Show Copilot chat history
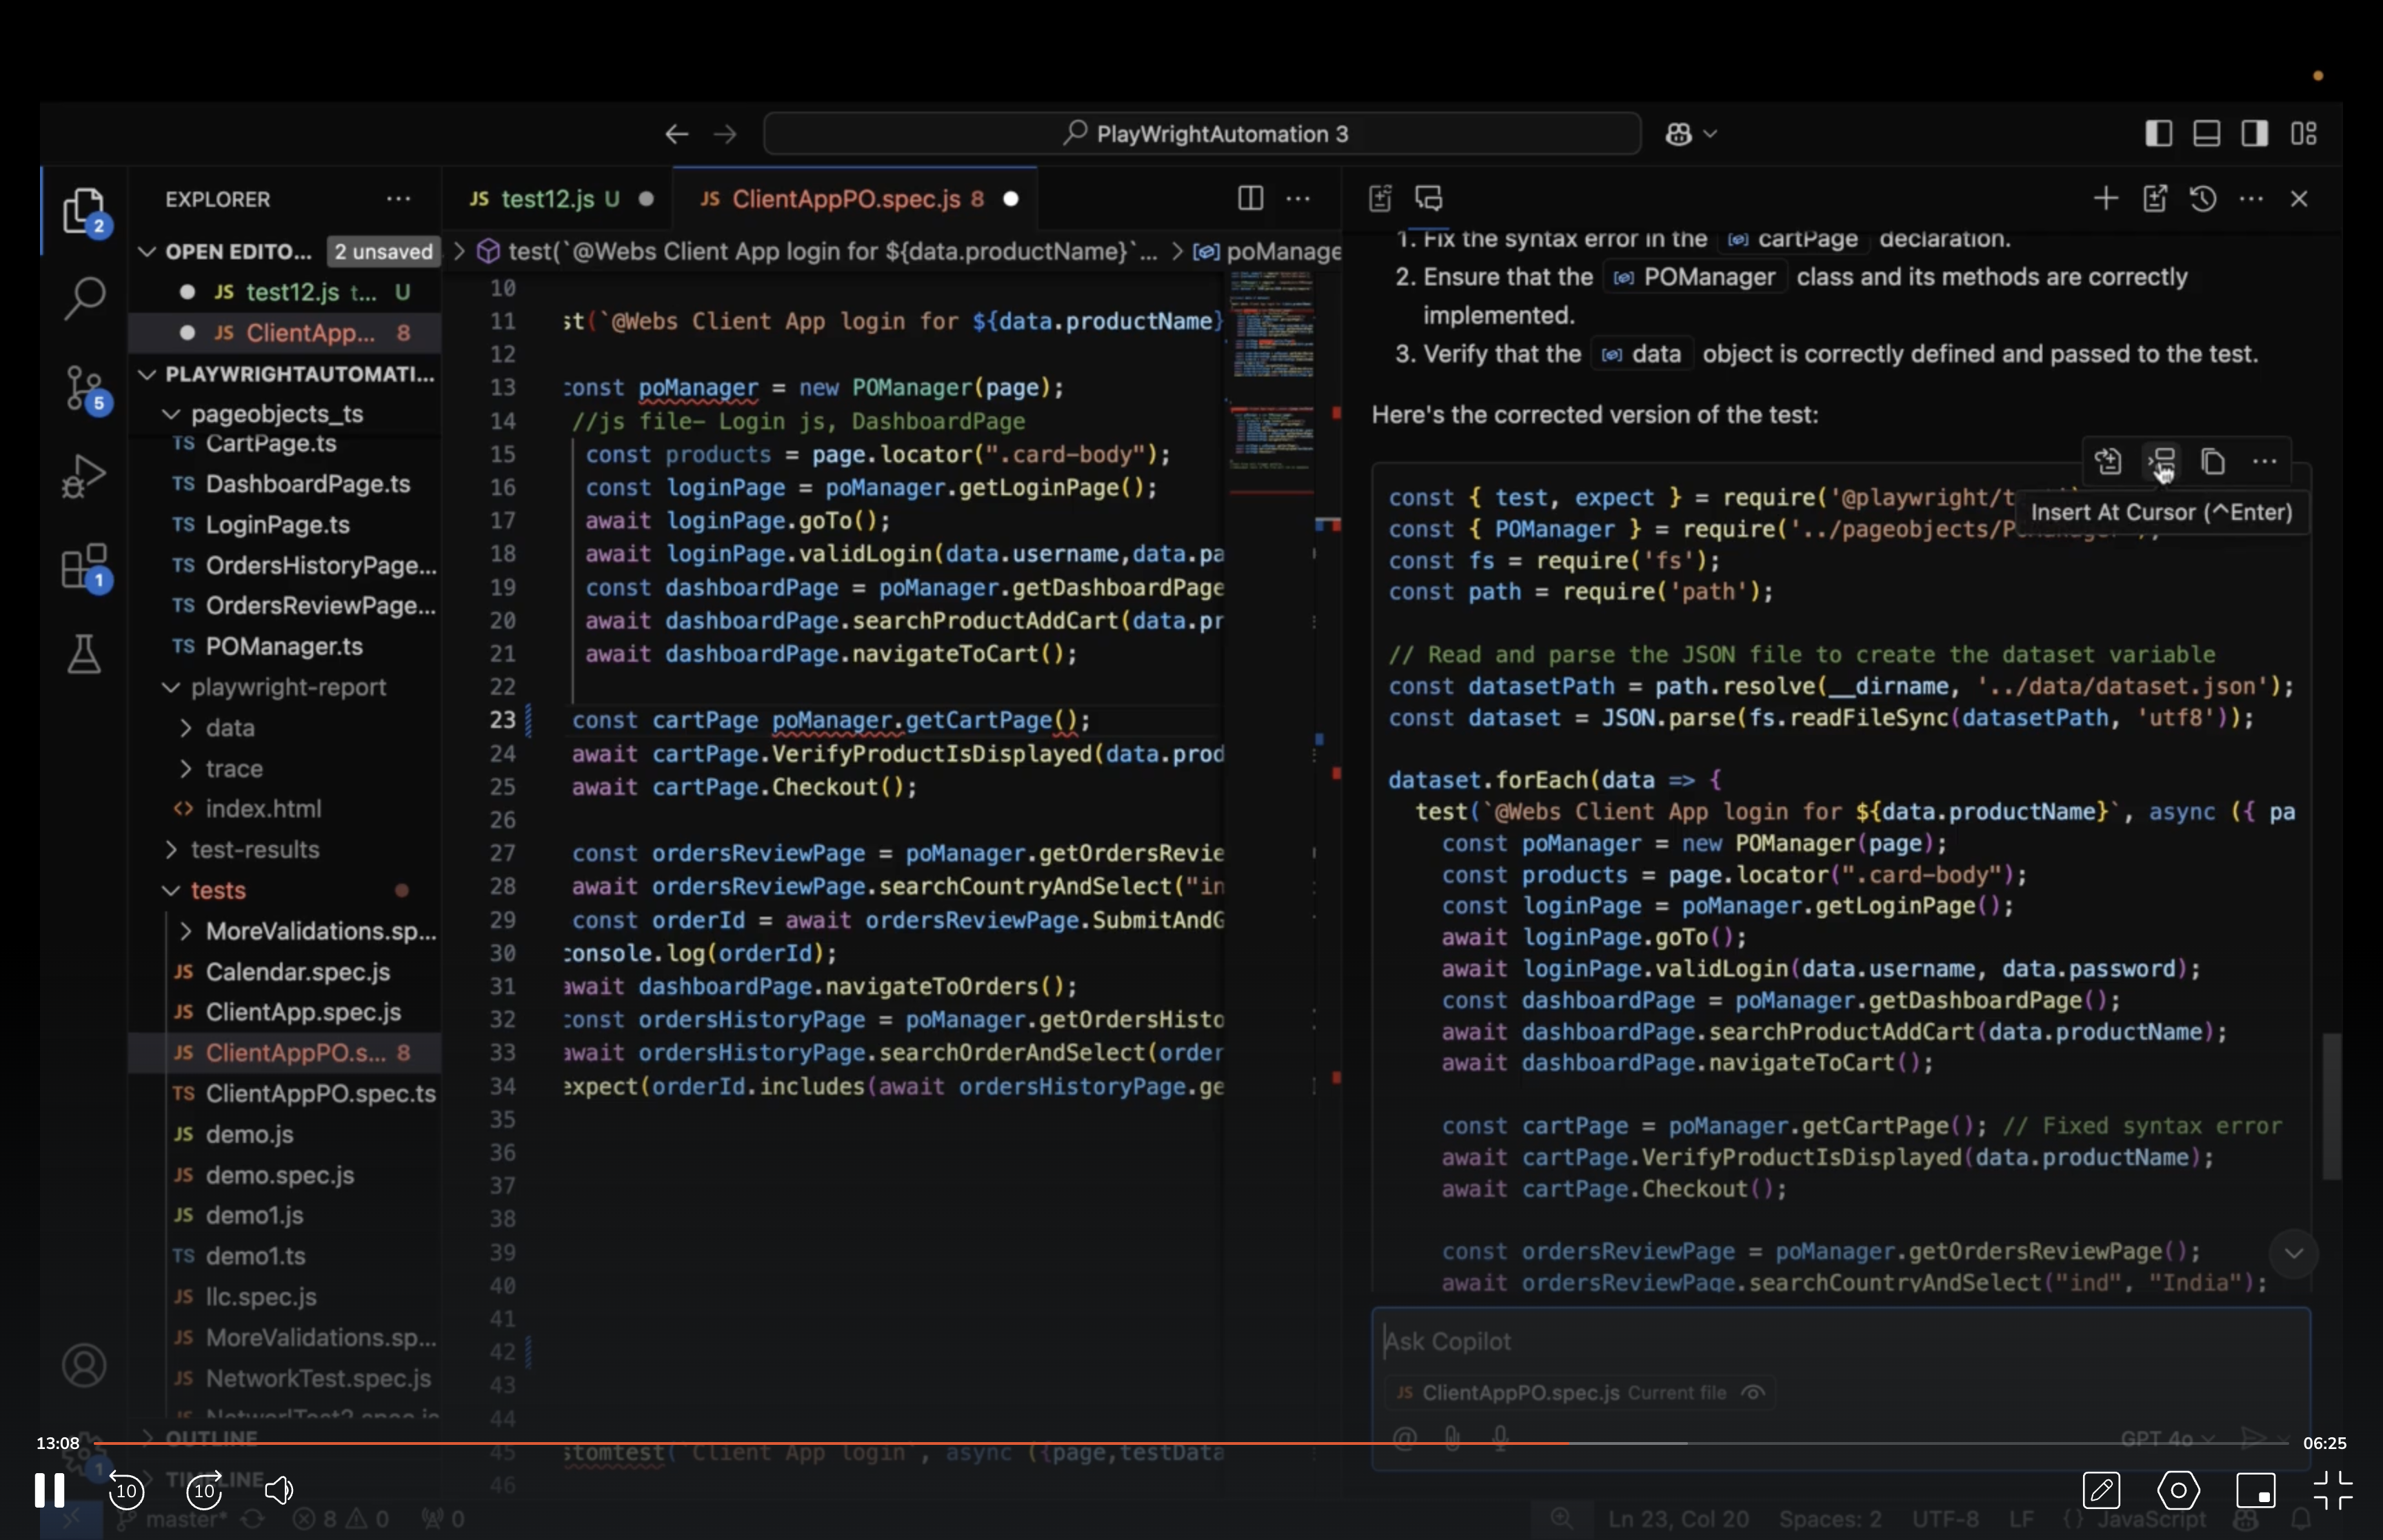 (x=2203, y=198)
